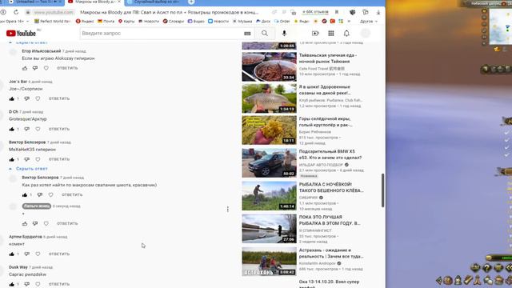The width and height of the screenshot is (512, 288).
Task: Open the extensions icon in browser toolbar
Action: coord(366,12)
